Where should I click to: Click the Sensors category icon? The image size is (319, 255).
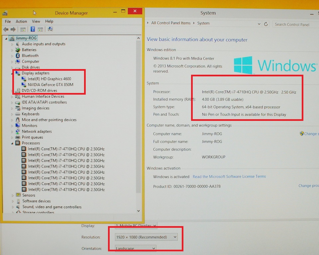tap(18, 195)
